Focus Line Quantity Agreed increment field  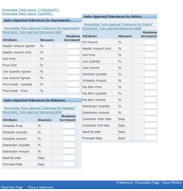tap(74, 71)
